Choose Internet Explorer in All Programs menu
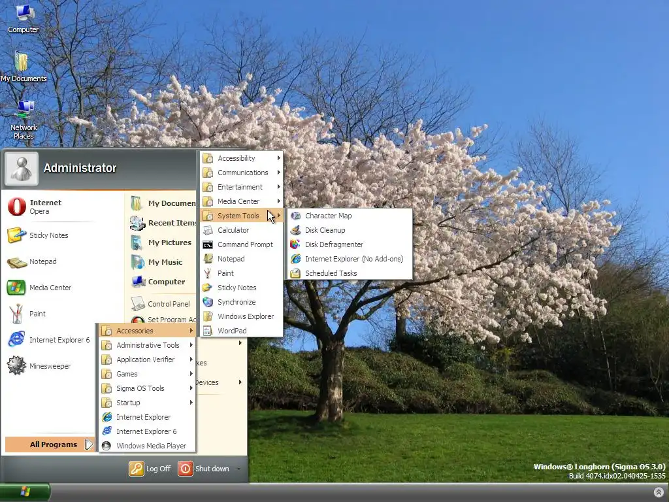The width and height of the screenshot is (669, 502). coord(147,417)
